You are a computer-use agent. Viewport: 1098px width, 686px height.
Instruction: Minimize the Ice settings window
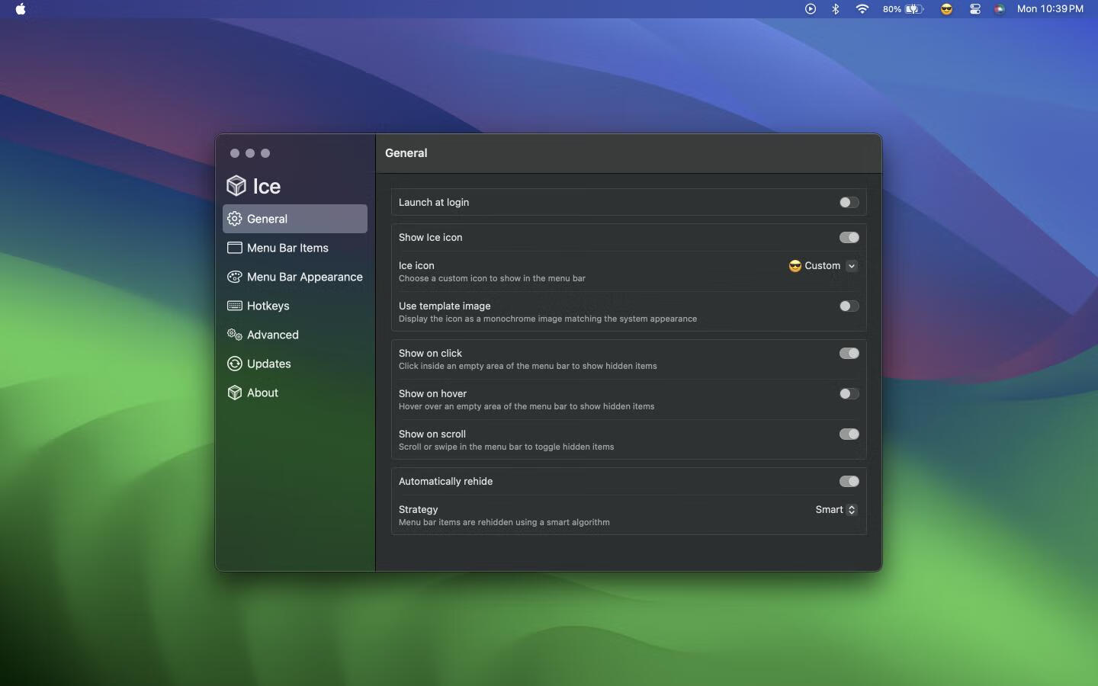pos(250,153)
